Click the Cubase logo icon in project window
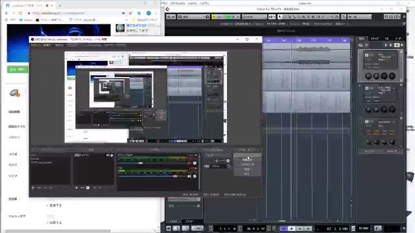The height and width of the screenshot is (233, 415). coord(167,9)
